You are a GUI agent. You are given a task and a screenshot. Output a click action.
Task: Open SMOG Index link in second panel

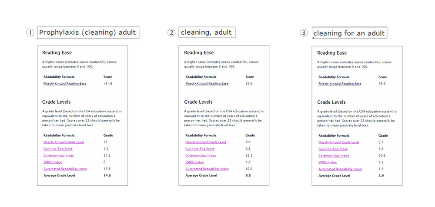194,162
